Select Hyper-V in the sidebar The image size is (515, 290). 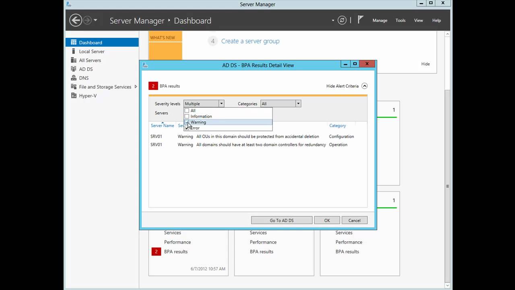tap(102, 95)
